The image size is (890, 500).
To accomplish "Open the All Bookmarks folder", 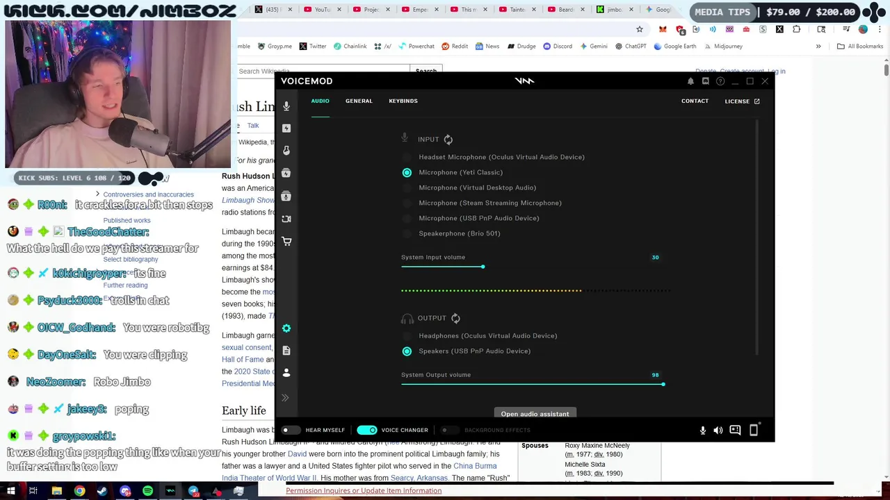I will (x=860, y=47).
